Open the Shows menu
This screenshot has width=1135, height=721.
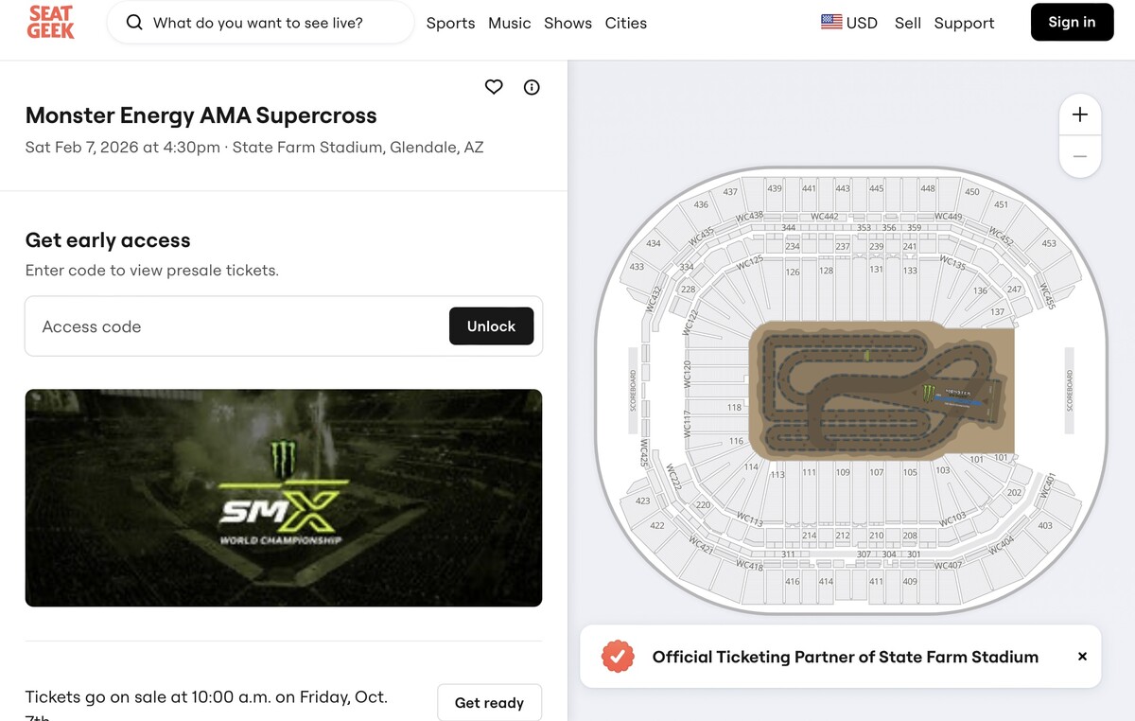click(x=567, y=23)
